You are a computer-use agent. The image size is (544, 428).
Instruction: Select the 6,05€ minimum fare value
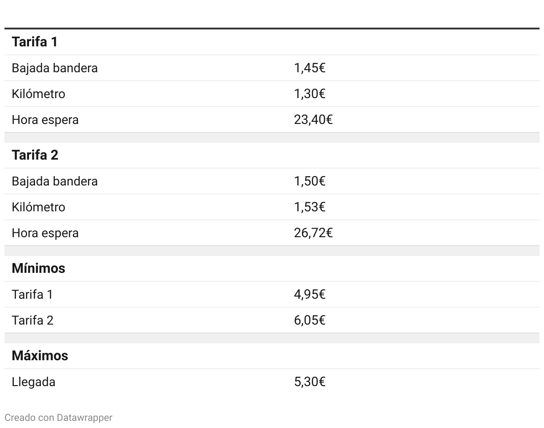(x=309, y=321)
